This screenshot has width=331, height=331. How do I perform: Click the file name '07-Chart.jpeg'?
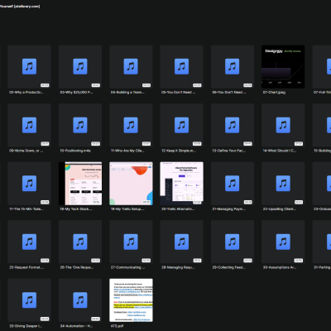274,93
